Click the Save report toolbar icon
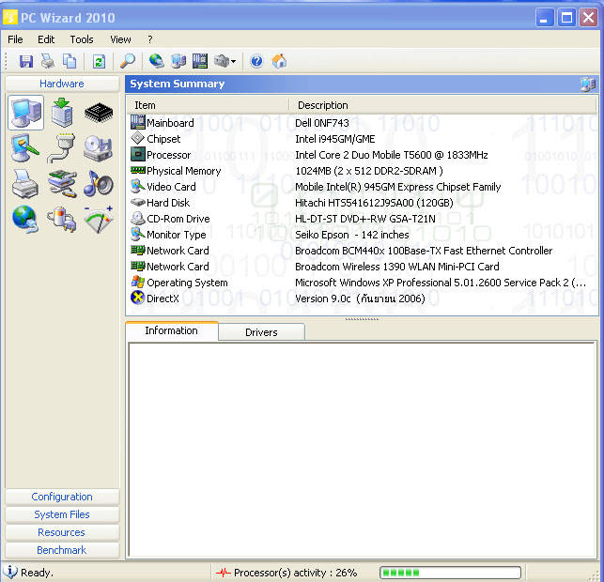 [26, 61]
